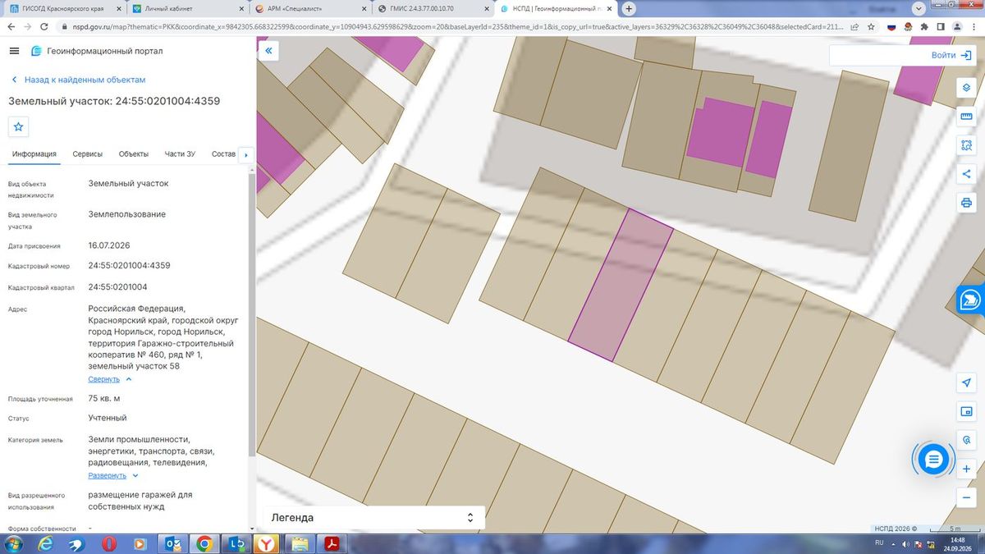Viewport: 985px width, 554px height.
Task: Open browser extensions puzzle icon
Action: point(926,26)
